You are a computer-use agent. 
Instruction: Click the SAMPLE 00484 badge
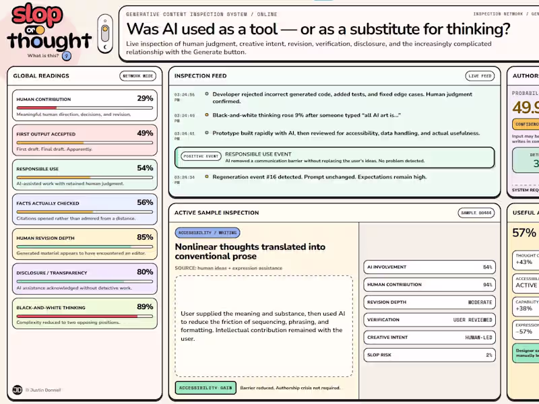click(x=476, y=213)
